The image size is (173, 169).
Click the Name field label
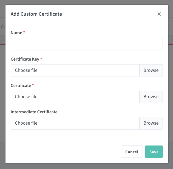click(16, 33)
